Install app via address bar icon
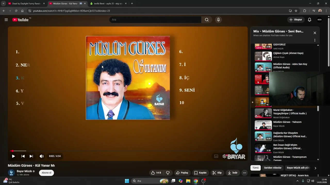This screenshot has height=185, width=330. tap(290, 11)
